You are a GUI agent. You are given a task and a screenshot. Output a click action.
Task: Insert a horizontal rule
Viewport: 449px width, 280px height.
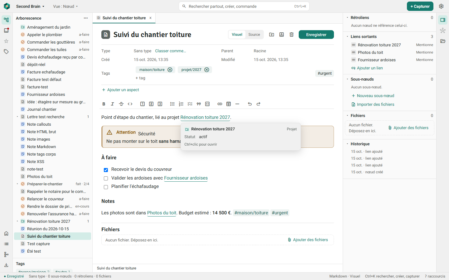pyautogui.click(x=237, y=104)
